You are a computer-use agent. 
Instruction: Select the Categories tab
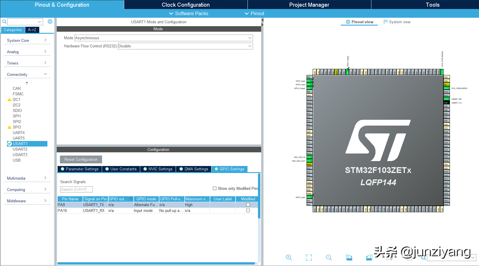pos(13,30)
